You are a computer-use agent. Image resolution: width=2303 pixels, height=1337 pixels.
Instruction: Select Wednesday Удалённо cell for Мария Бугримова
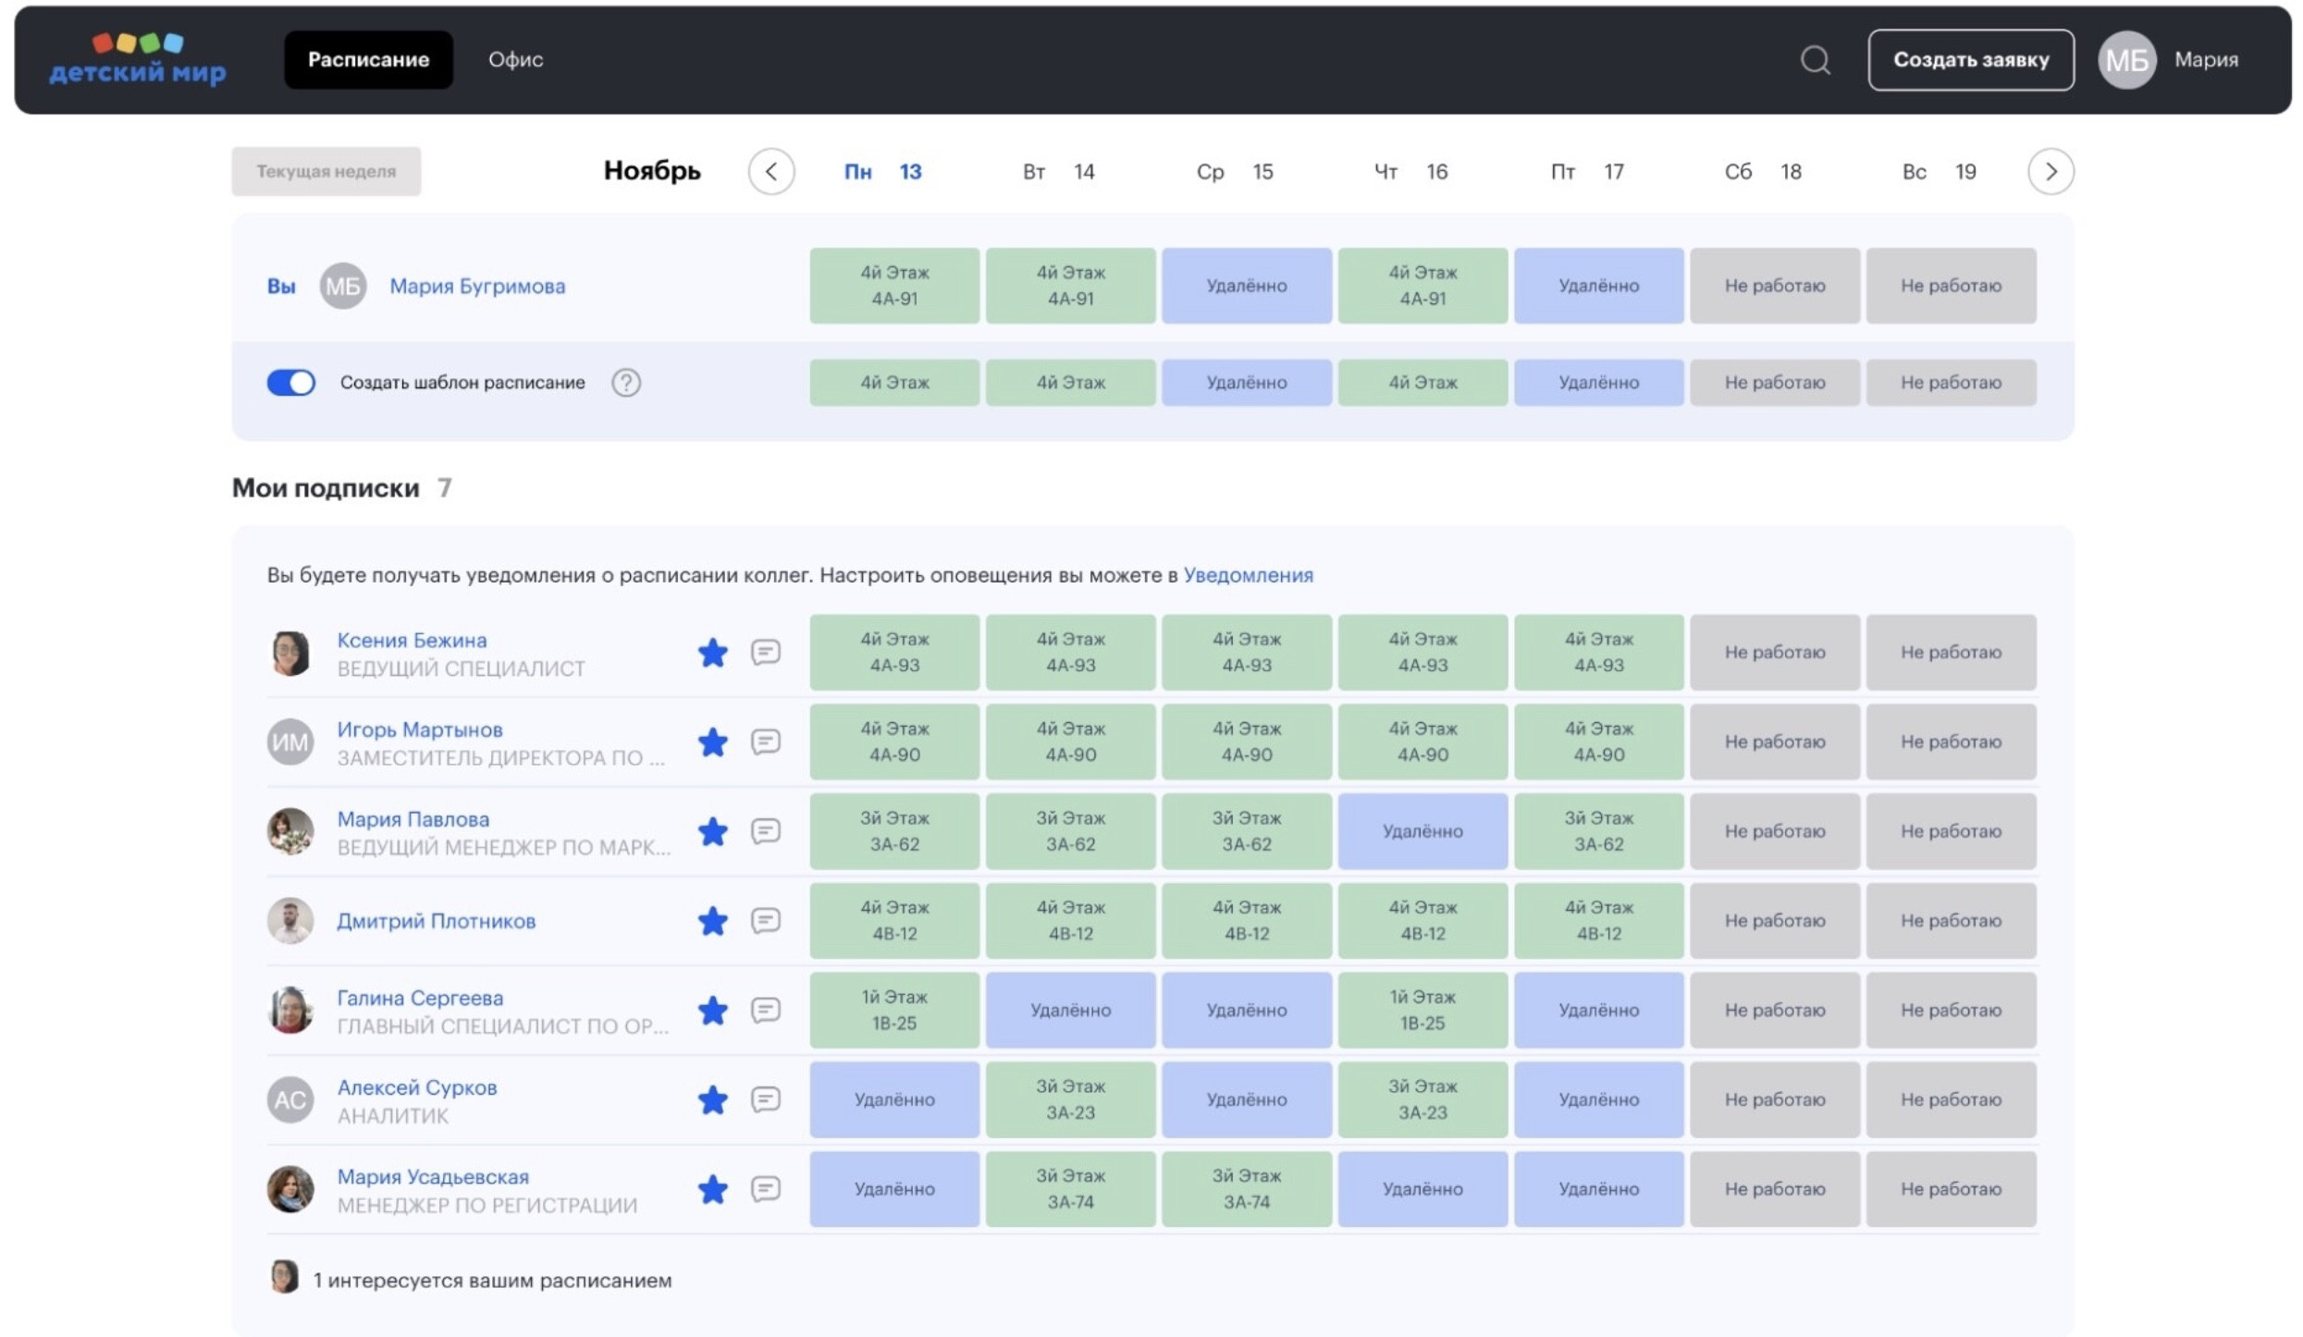(x=1246, y=286)
